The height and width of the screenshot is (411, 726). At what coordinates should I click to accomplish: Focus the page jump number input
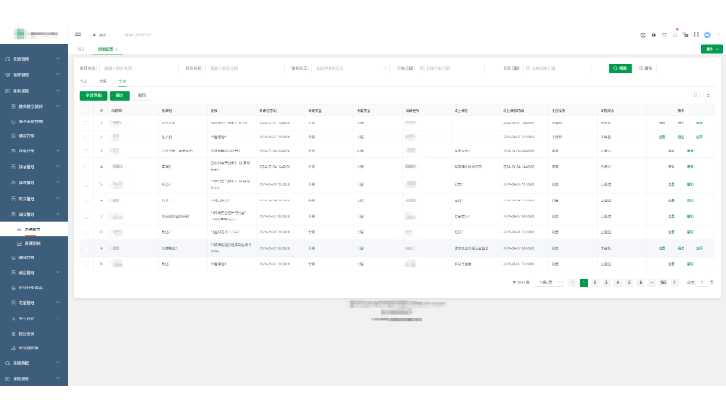click(701, 282)
